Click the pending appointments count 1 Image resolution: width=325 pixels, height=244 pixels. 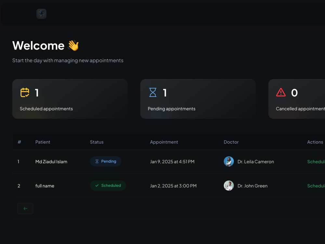click(165, 92)
